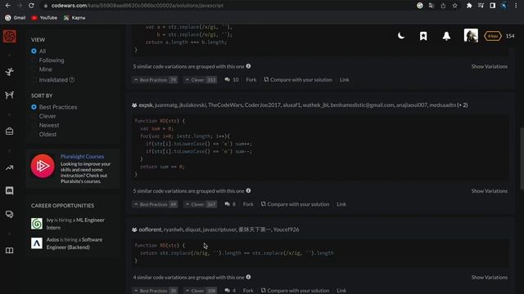Open the Discord chat sidebar icon
The width and height of the screenshot is (524, 294).
click(9, 190)
